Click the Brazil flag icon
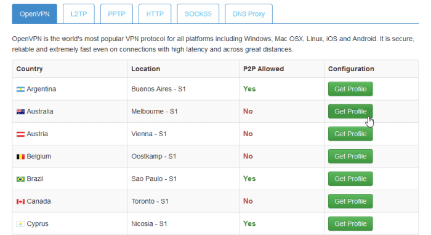431x235 pixels. [x=20, y=179]
